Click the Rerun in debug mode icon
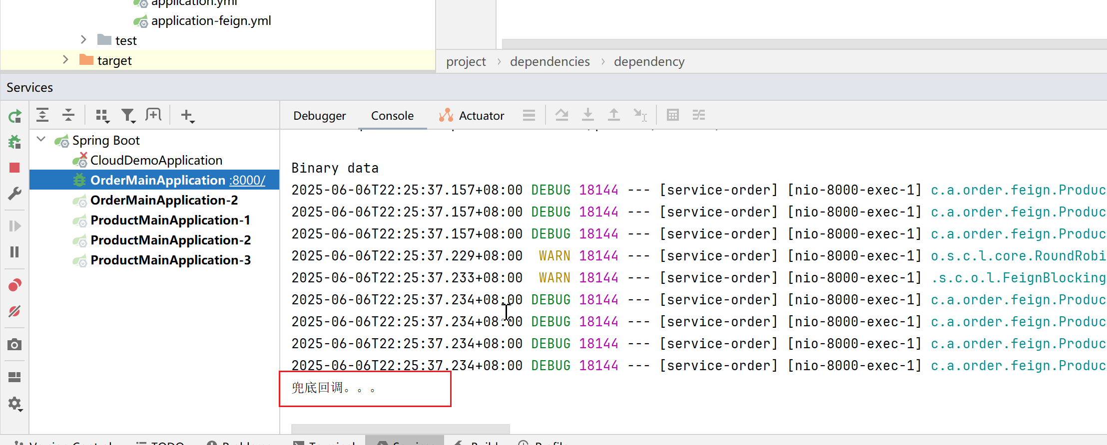1107x445 pixels. point(14,142)
